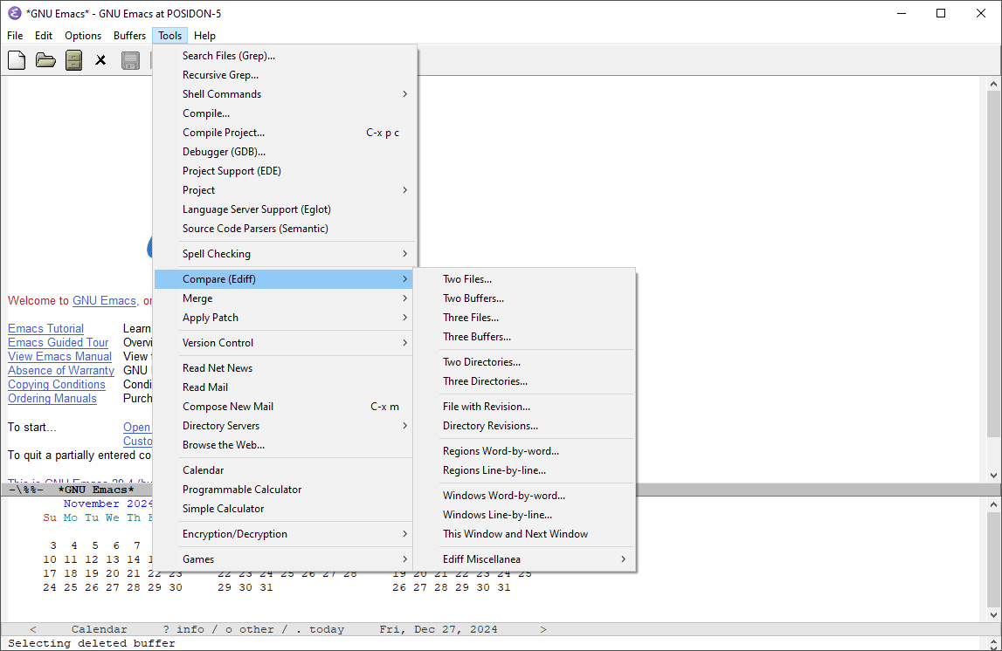Expand the Encryption/Decryption submenu
Screen dimensions: 1002x651
(285, 533)
